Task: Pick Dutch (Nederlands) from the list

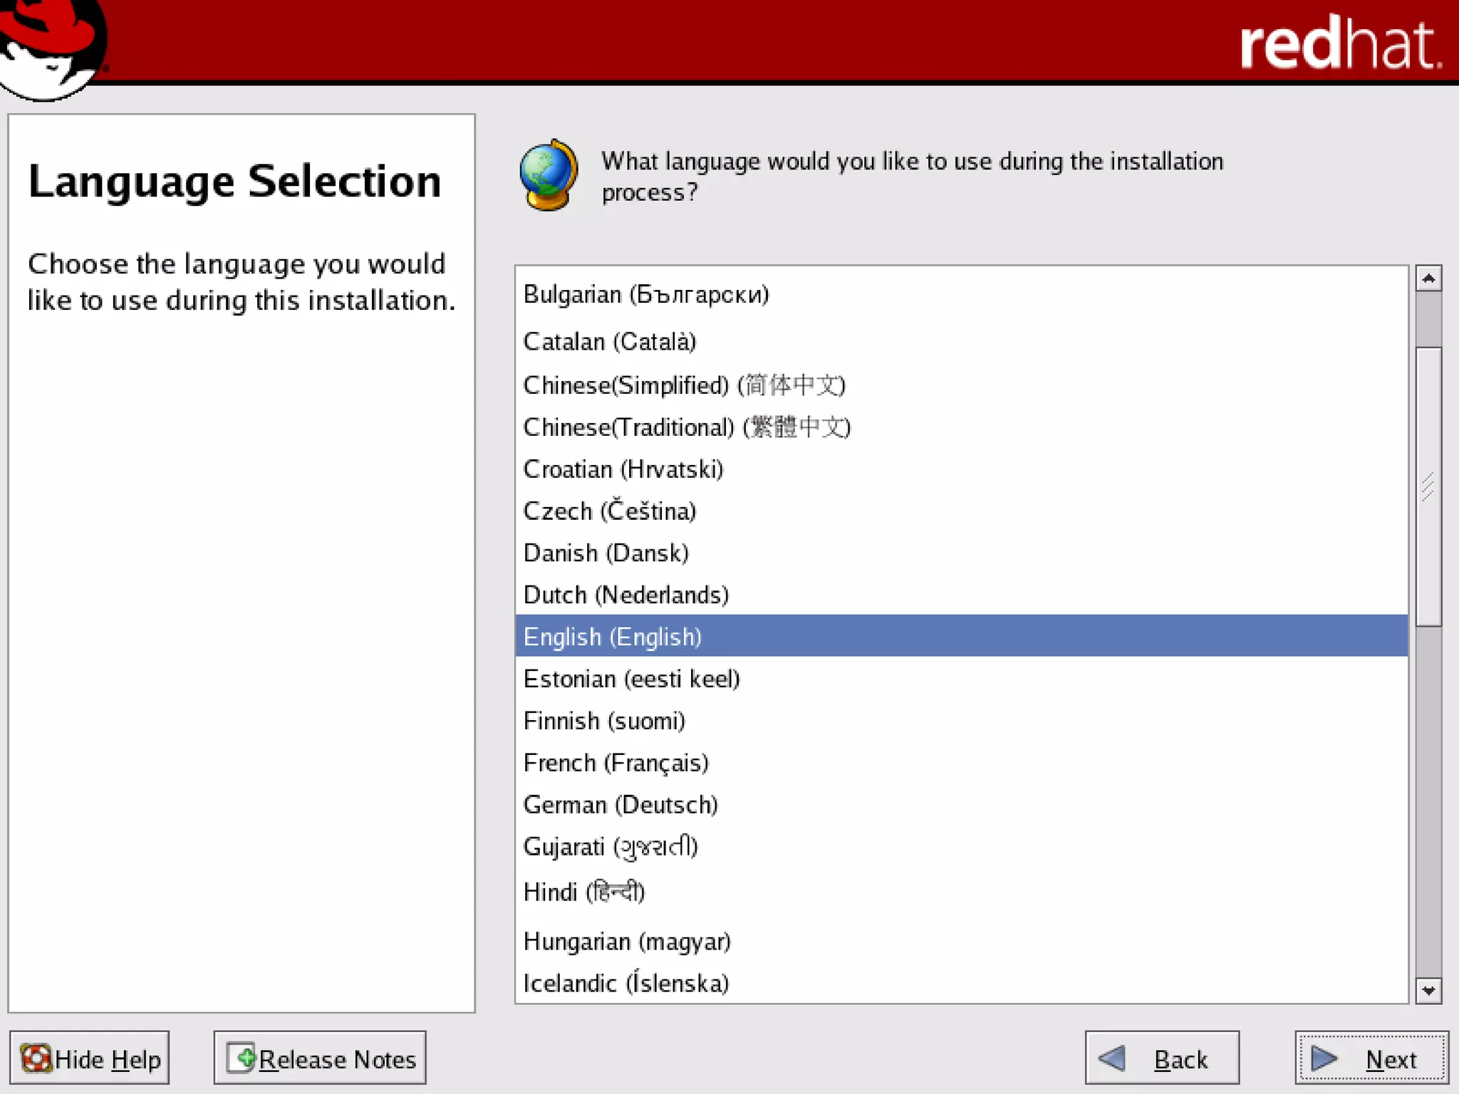Action: (625, 595)
